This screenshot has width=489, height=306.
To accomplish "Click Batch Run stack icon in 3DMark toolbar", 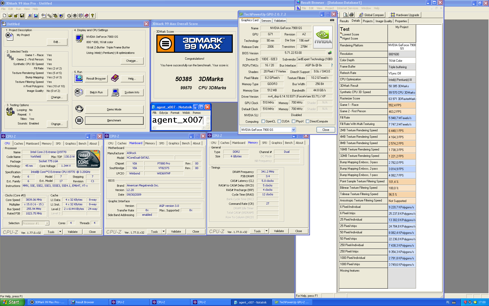I will (81, 16).
